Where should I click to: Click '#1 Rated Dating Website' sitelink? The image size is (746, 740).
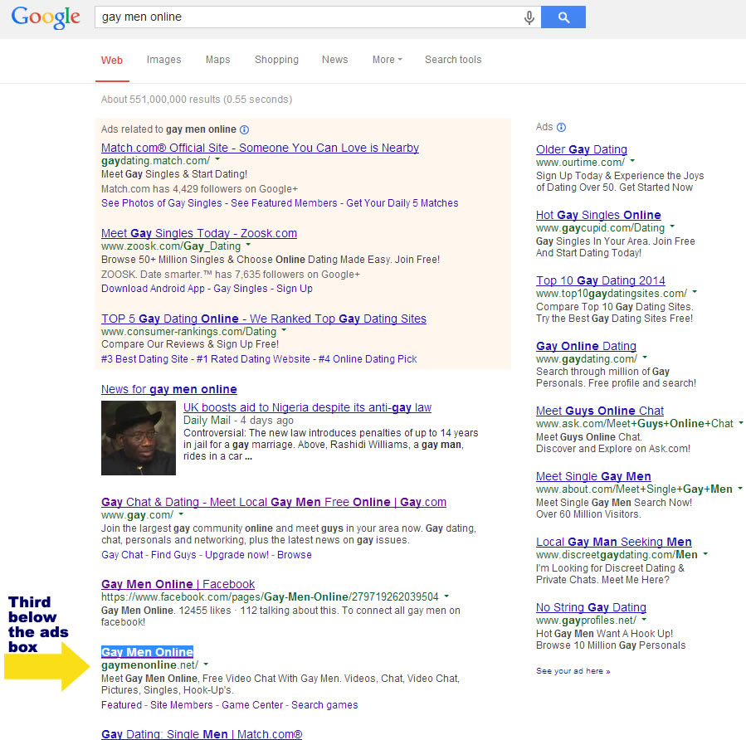click(x=253, y=359)
